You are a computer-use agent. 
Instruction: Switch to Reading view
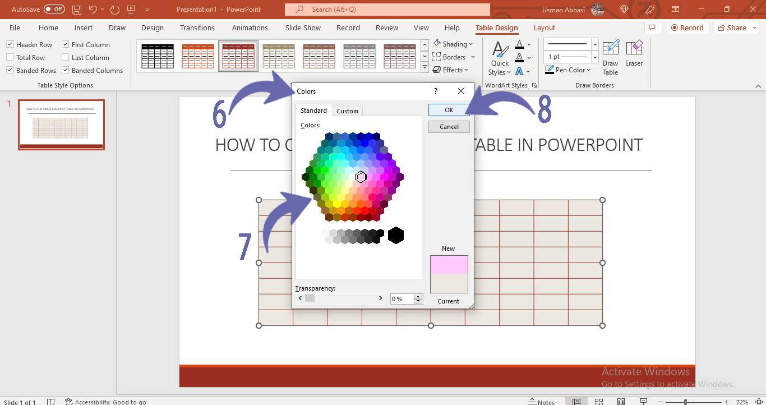tap(621, 402)
